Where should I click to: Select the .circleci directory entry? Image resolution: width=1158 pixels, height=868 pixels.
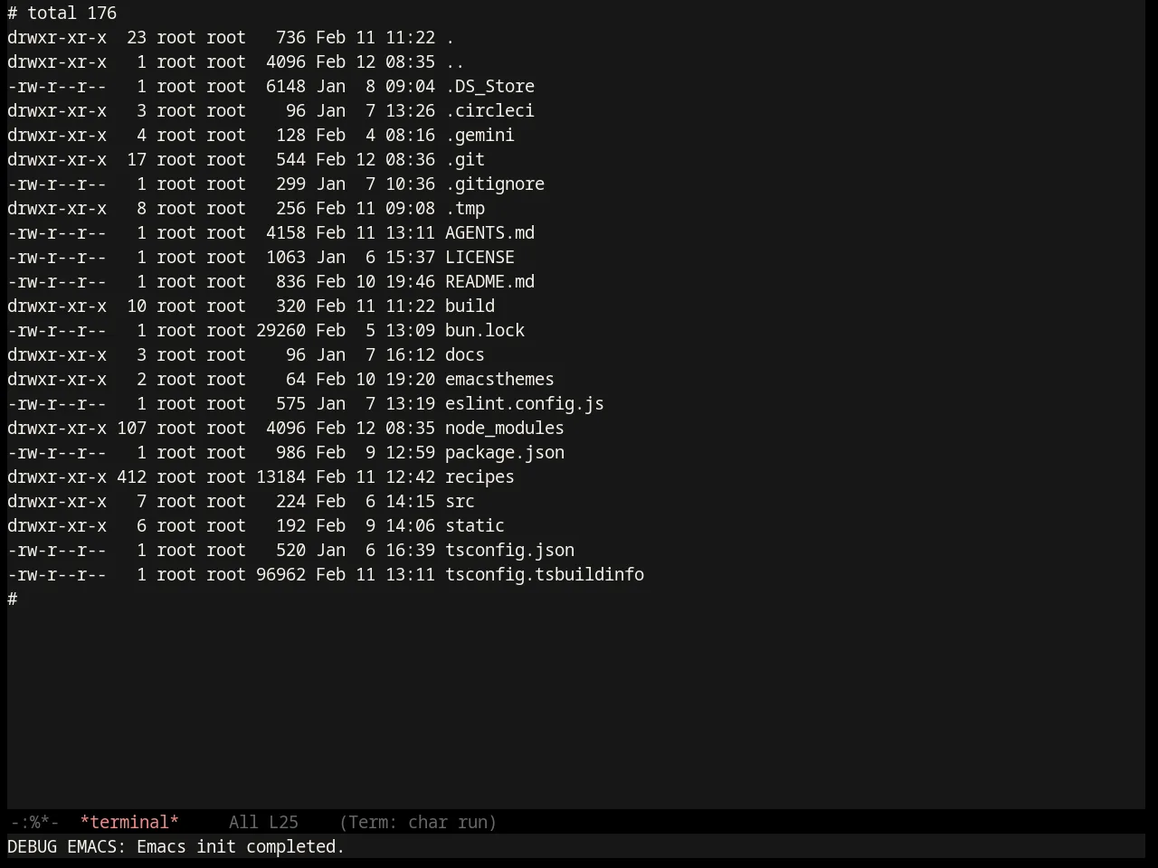pyautogui.click(x=489, y=110)
